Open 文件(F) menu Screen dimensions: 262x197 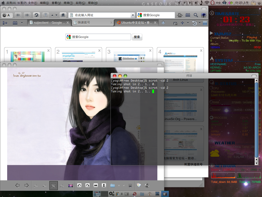pyautogui.click(x=32, y=3)
